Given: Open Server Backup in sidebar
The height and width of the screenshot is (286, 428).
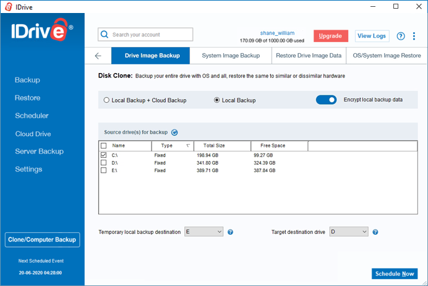Looking at the screenshot, I should (x=40, y=151).
